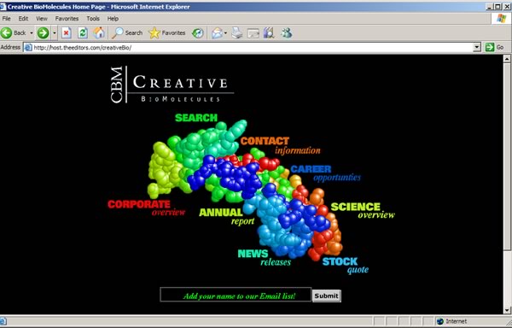Click the Submit button
The height and width of the screenshot is (328, 512).
coord(327,296)
